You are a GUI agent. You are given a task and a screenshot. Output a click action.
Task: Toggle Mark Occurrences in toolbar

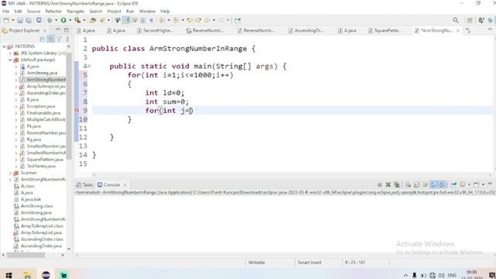click(x=126, y=20)
